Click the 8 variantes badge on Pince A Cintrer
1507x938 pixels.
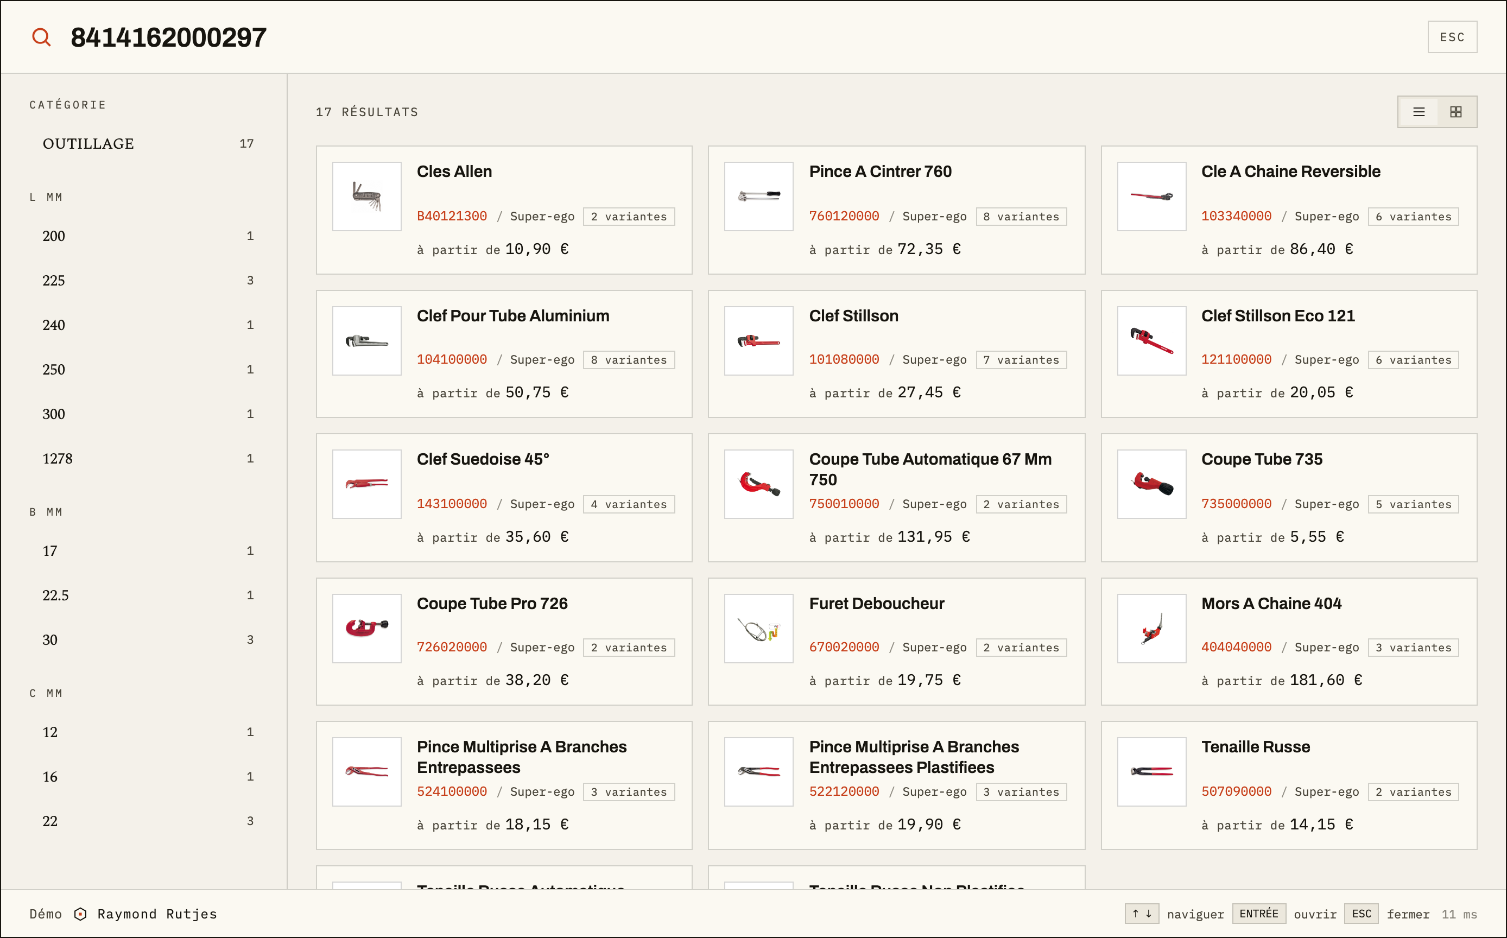pyautogui.click(x=1021, y=217)
